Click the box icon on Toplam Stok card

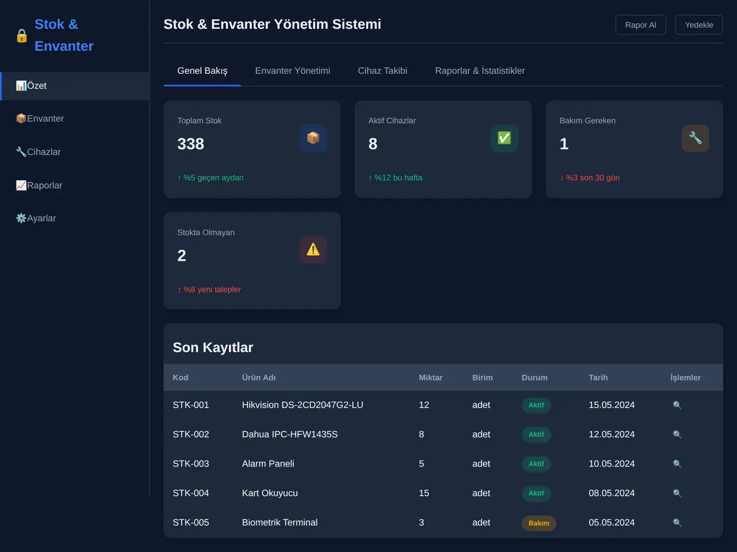point(313,138)
